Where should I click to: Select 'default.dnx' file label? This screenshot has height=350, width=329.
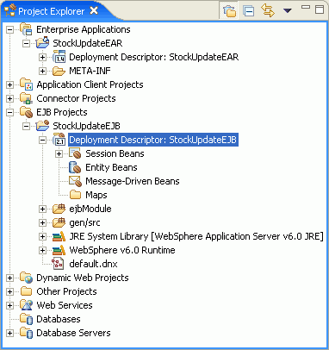(93, 264)
